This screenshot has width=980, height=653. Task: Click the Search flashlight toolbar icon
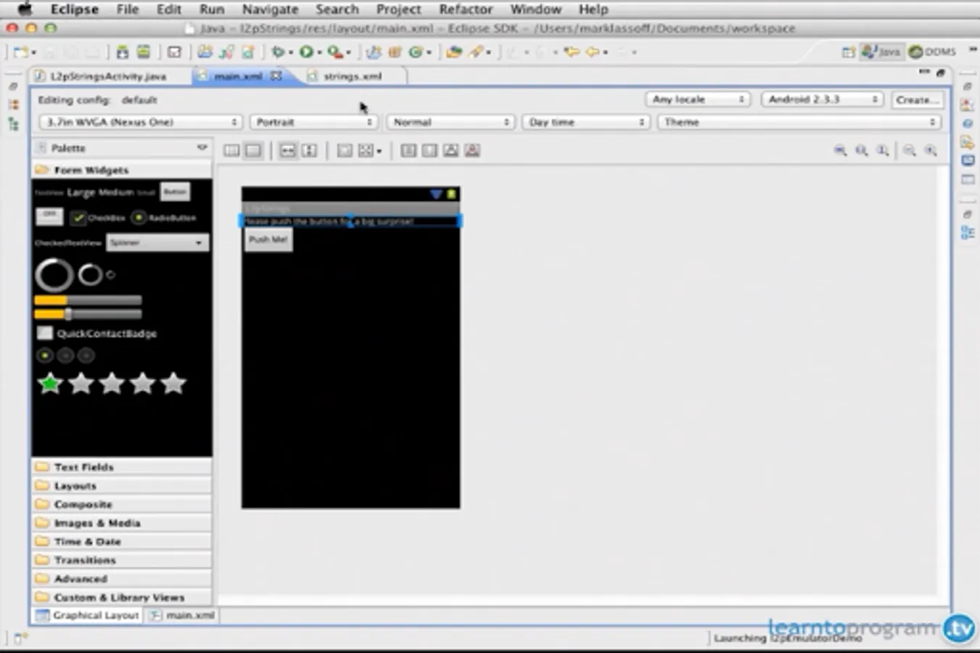pyautogui.click(x=476, y=52)
